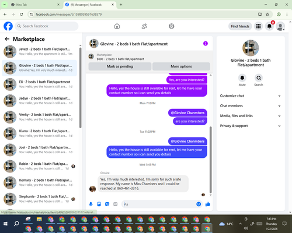Click the @Glovine Chanmbers mention from Tuesday
Screen dimensions: 292x233
pos(187,142)
